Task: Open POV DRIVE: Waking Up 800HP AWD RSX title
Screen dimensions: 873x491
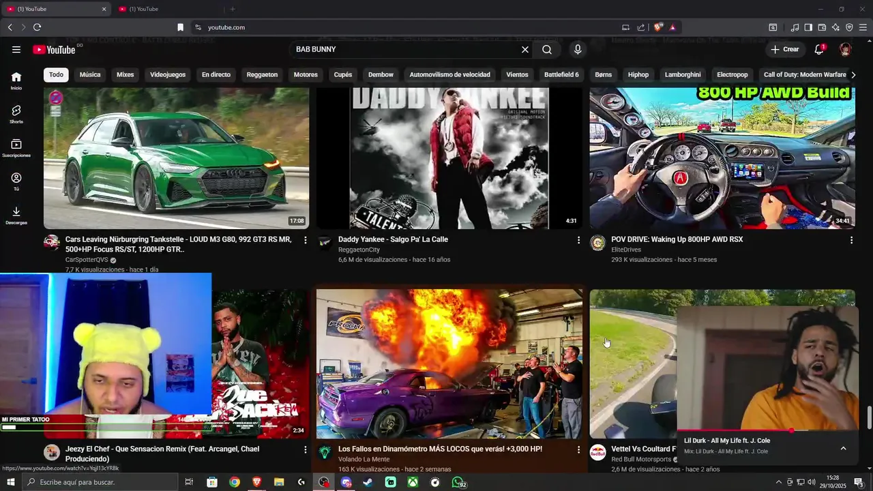Action: [677, 239]
